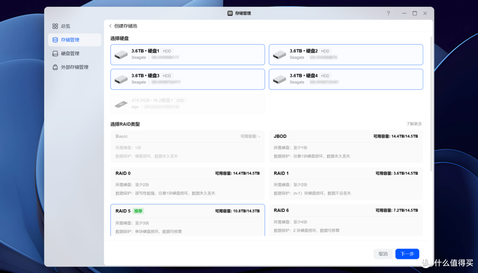
Task: Close the 存储管理 window
Action: point(425,13)
